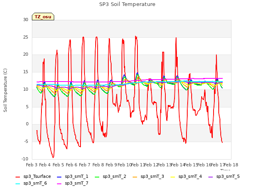Click the Feb 14 x-axis tick label
This screenshot has width=255, height=191.
pyautogui.click(x=178, y=165)
